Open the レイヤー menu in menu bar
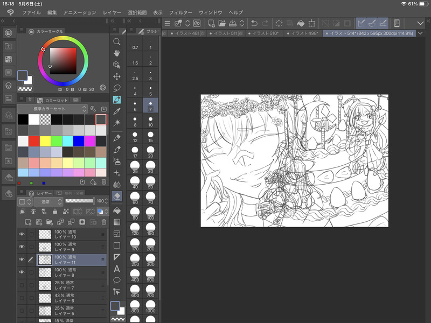The image size is (431, 323). [x=112, y=12]
